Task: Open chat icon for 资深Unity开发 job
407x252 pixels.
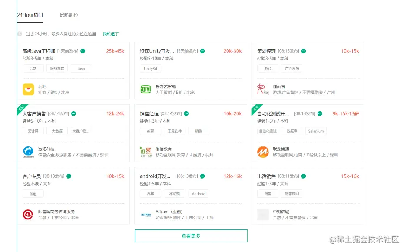Action: [x=202, y=51]
